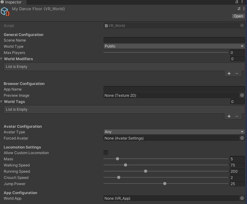This screenshot has height=204, width=247.
Task: Click the VR_World script object picker
Action: pyautogui.click(x=242, y=26)
